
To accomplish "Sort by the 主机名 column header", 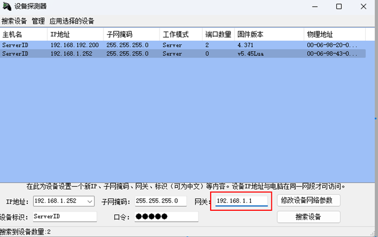I will pyautogui.click(x=23, y=34).
